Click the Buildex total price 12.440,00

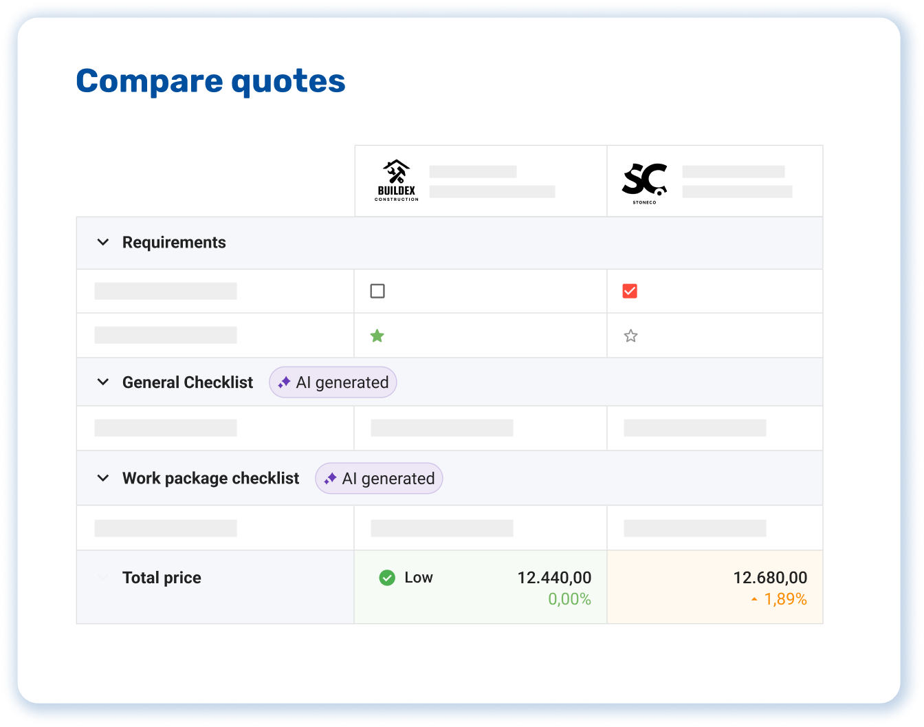(x=554, y=578)
